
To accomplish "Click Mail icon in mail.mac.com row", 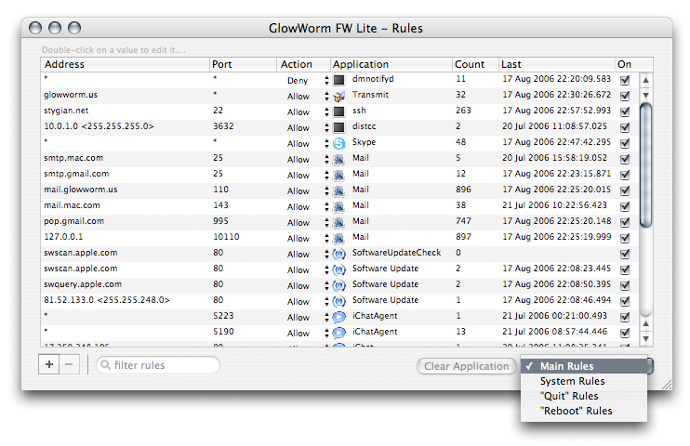I will tap(338, 206).
